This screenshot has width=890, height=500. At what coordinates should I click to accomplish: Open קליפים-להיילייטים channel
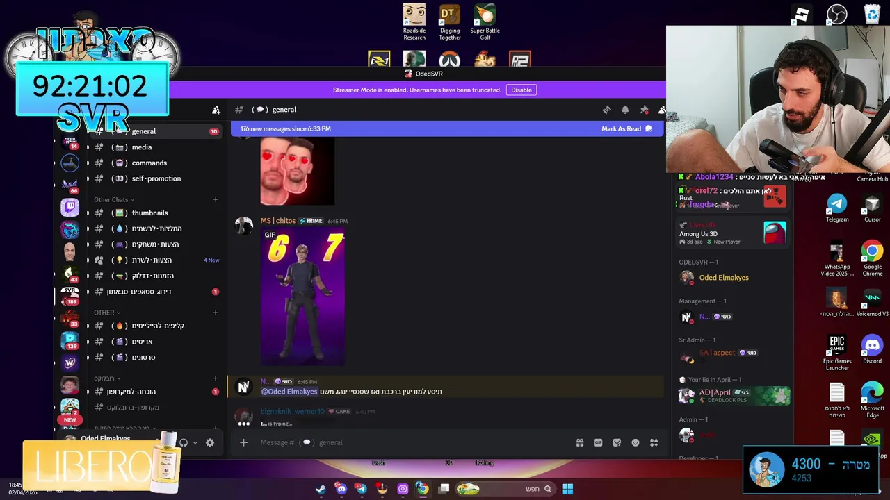point(158,326)
